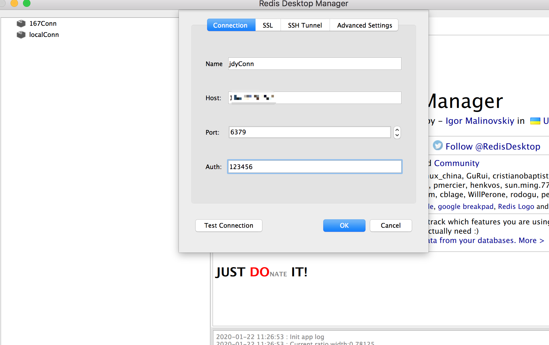Viewport: 549px width, 345px height.
Task: Open the Igor Malinovskiy link
Action: [x=480, y=121]
